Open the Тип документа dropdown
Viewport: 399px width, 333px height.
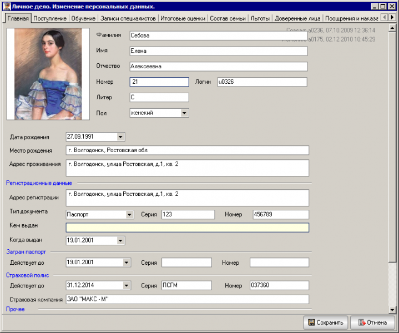[x=129, y=215]
